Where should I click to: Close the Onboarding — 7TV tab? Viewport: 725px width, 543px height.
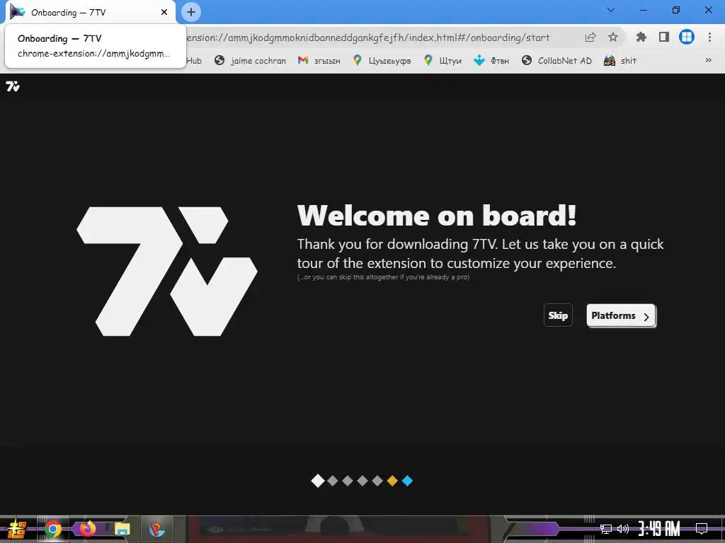pos(164,12)
